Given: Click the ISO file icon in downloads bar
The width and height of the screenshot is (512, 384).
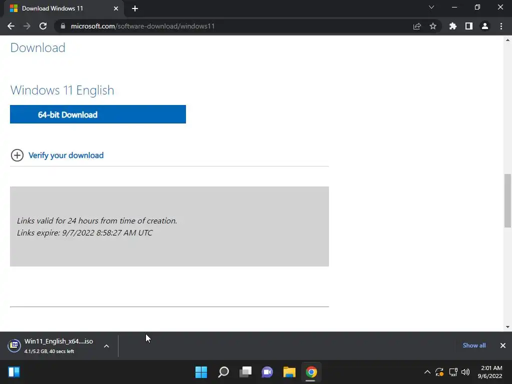Looking at the screenshot, I should pyautogui.click(x=14, y=345).
